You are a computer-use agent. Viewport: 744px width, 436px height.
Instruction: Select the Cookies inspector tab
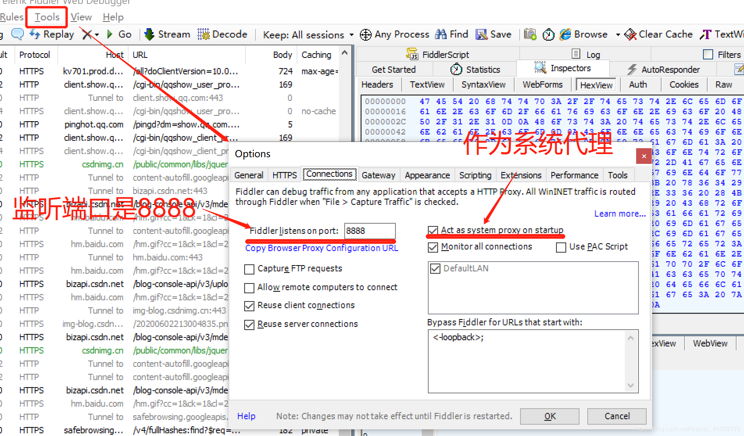(x=684, y=84)
